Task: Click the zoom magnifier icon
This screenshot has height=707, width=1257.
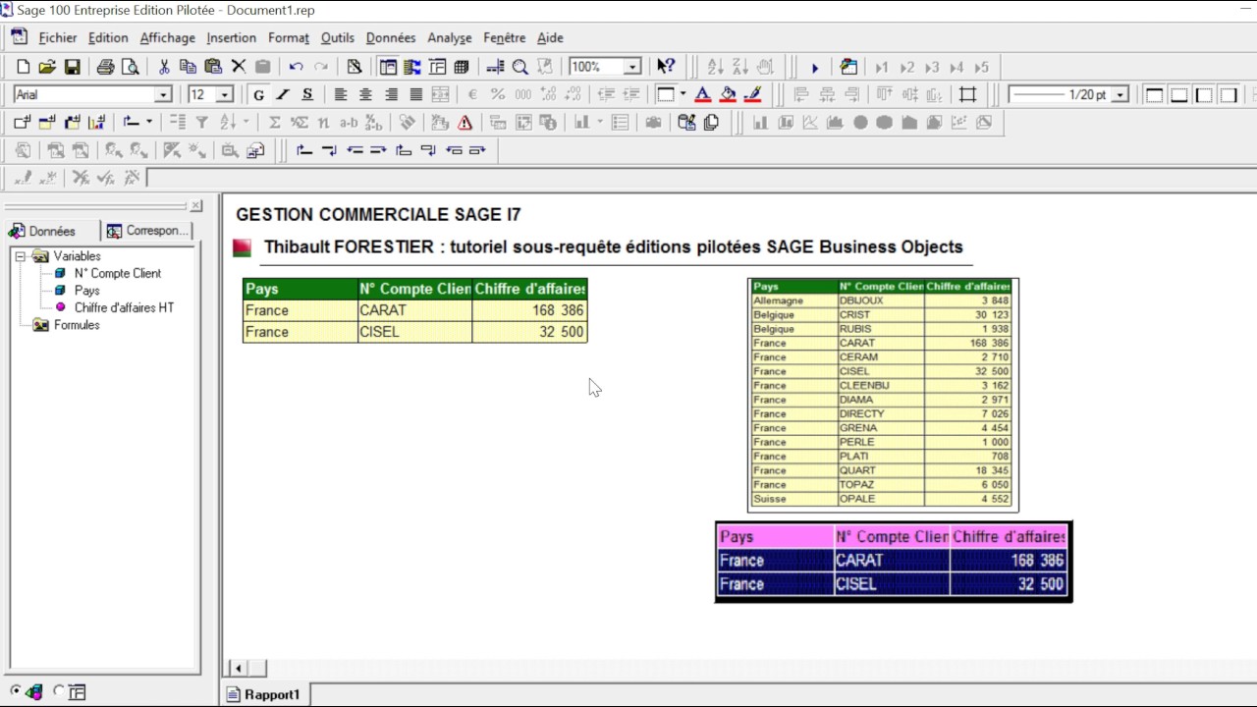Action: tap(520, 67)
